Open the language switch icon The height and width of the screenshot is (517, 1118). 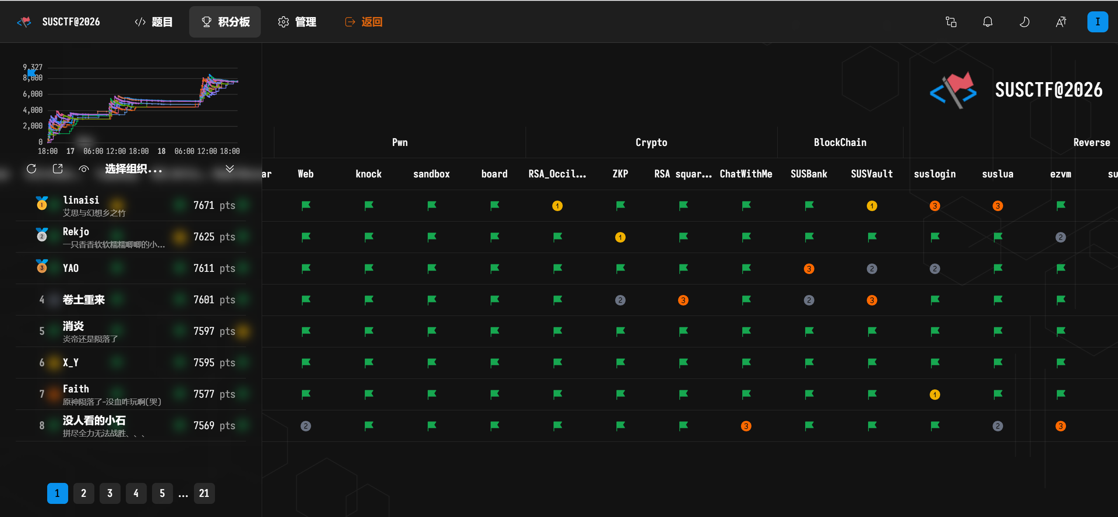1061,22
